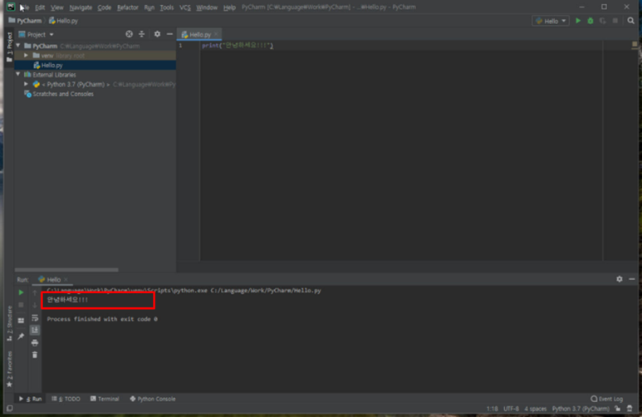Click PyCharm breadcrumb in navigation bar
This screenshot has width=642, height=417.
(x=26, y=21)
